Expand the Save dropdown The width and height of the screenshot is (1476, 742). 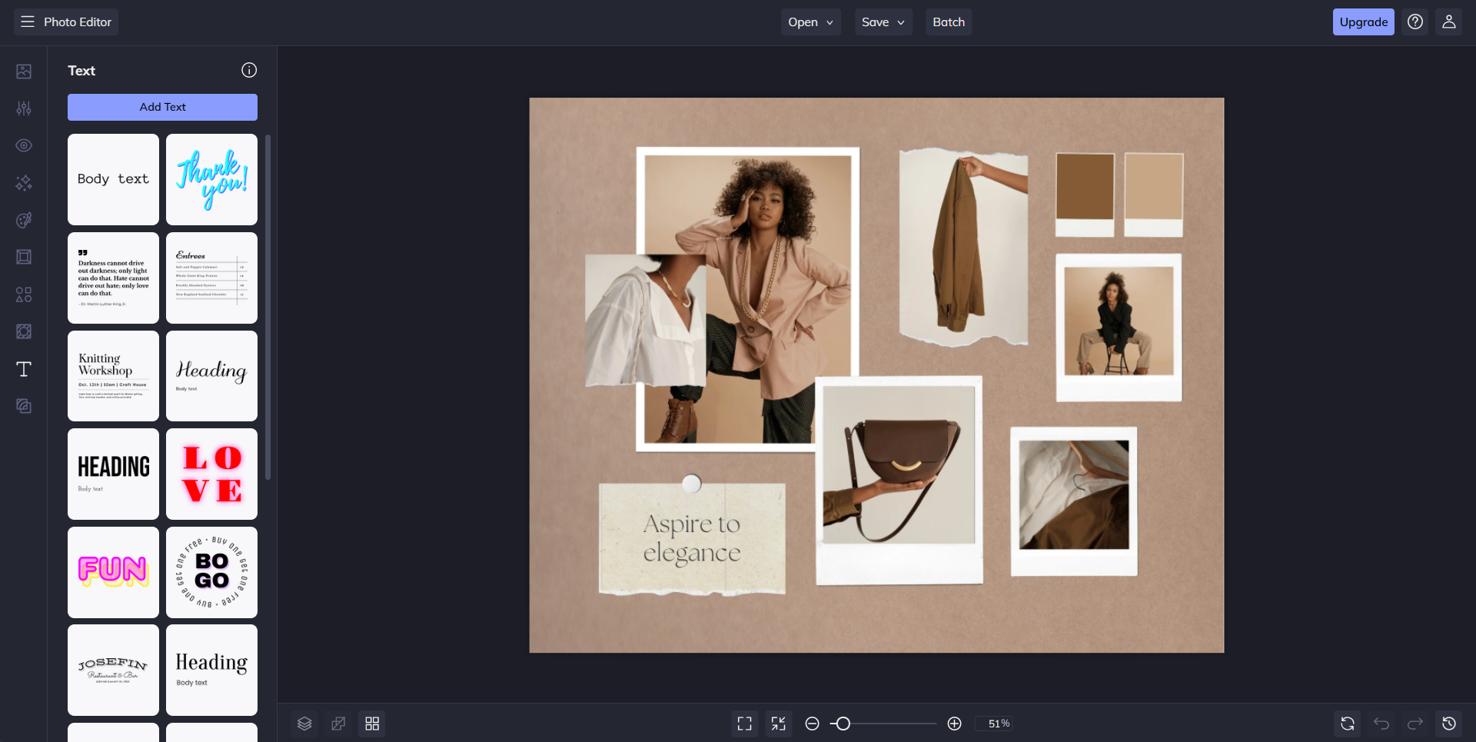click(884, 22)
